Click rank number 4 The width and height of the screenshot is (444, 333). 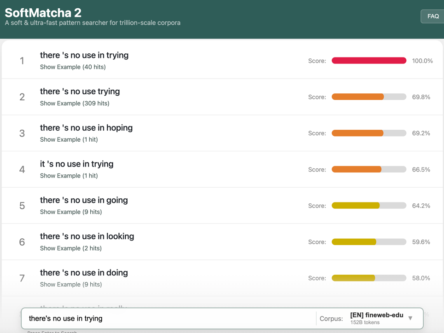tap(22, 170)
